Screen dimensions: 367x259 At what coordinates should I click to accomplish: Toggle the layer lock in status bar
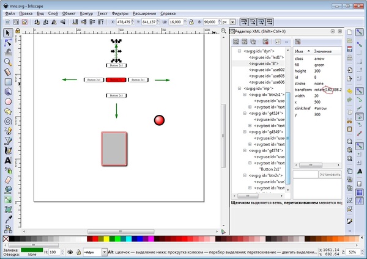(78, 252)
